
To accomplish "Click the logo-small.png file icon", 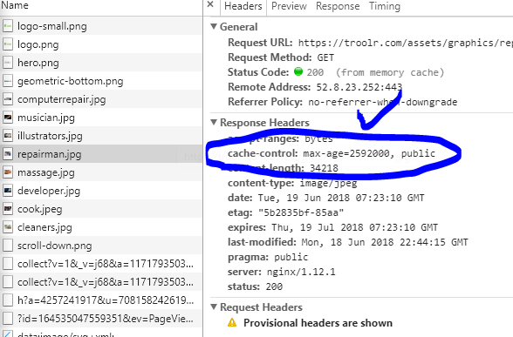I will (x=8, y=26).
